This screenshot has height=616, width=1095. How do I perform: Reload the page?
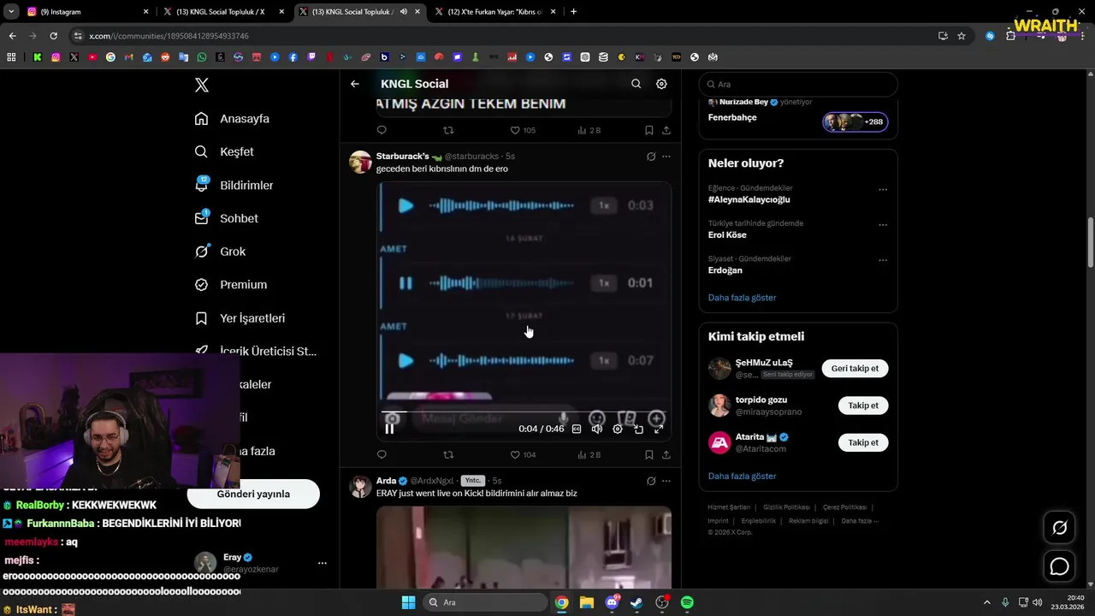pyautogui.click(x=53, y=36)
